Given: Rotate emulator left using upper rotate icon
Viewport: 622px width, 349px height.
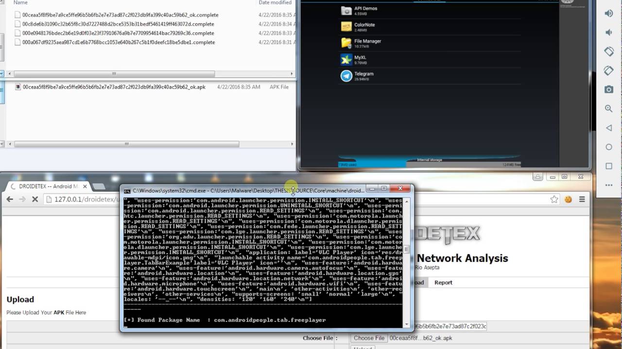Looking at the screenshot, I should pyautogui.click(x=608, y=51).
